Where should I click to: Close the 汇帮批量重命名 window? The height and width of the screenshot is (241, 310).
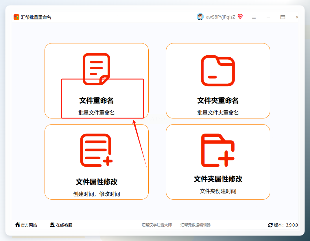click(x=297, y=17)
